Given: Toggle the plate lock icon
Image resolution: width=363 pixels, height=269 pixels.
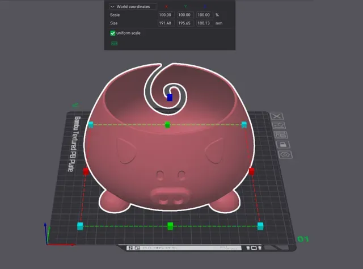Looking at the screenshot, I should click(283, 145).
